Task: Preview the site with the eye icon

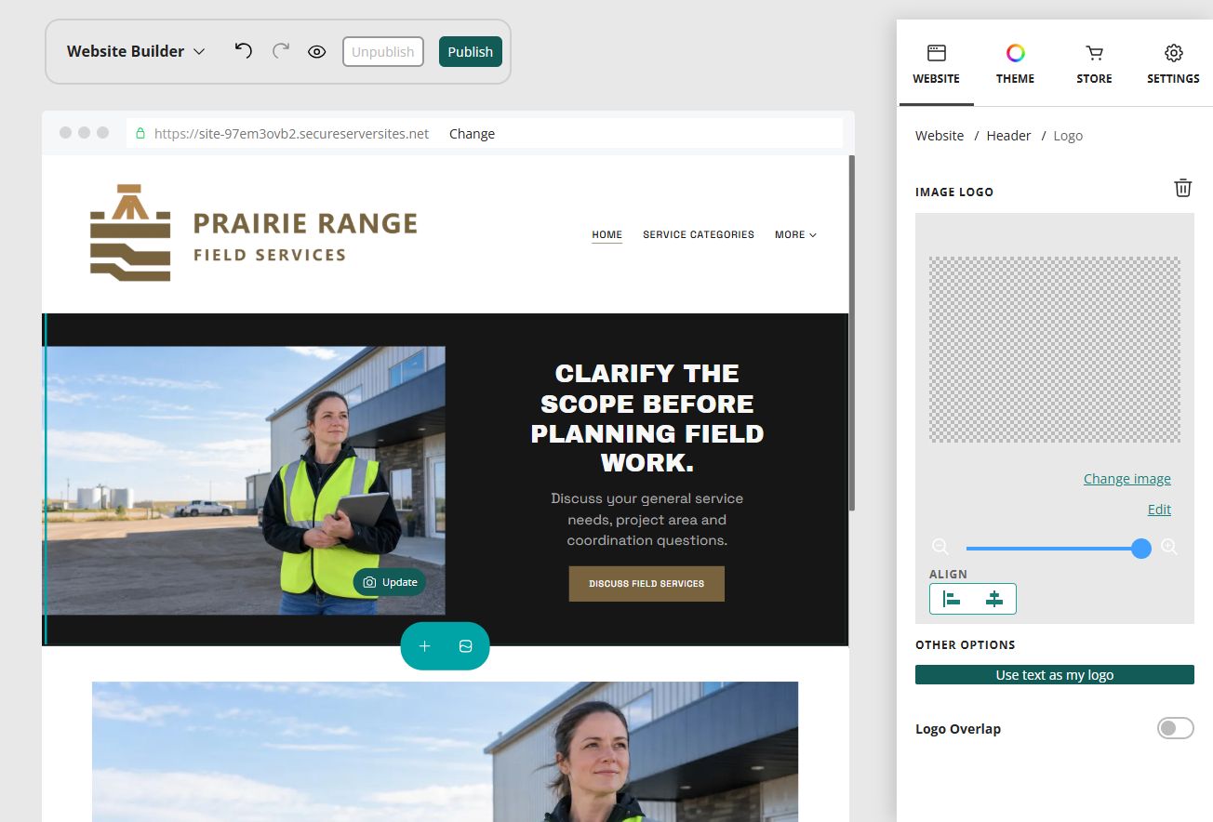Action: click(x=317, y=52)
